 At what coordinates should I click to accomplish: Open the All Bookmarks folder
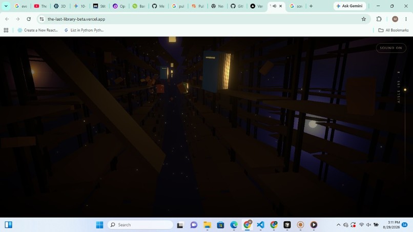click(x=394, y=30)
